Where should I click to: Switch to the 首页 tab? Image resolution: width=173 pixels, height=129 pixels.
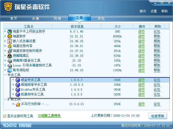click(x=14, y=19)
